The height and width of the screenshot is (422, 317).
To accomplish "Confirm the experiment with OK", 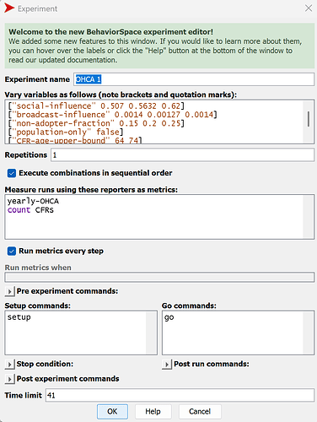I will point(112,412).
